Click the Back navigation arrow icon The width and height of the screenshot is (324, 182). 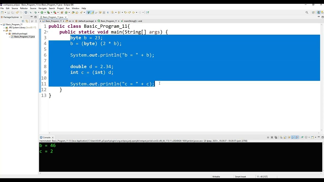click(133, 12)
